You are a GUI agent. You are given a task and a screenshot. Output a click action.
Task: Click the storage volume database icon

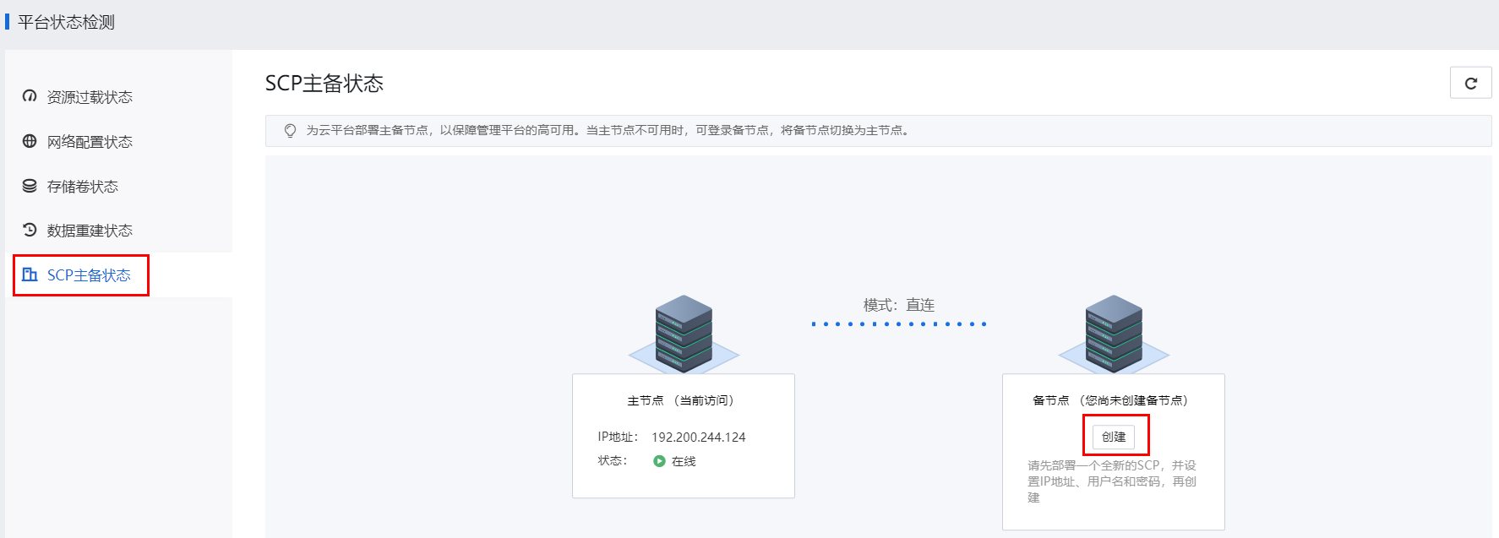[x=30, y=186]
